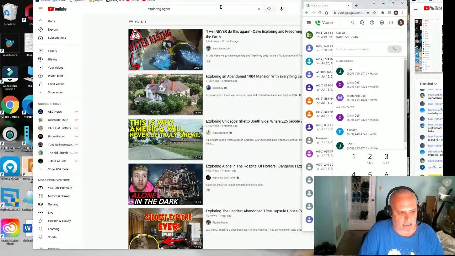Open Voice headset audio settings
The width and height of the screenshot is (455, 256).
click(x=362, y=22)
